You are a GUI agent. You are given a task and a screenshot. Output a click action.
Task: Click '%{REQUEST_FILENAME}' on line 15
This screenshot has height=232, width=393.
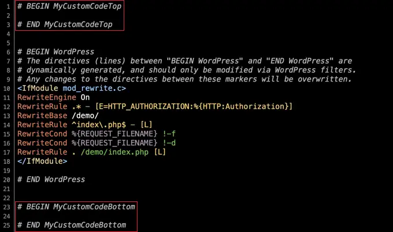click(114, 134)
